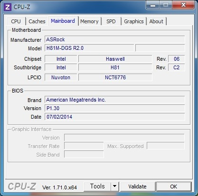Click the Max. Supported field
Screen dimensions: 198x196
tap(166, 146)
